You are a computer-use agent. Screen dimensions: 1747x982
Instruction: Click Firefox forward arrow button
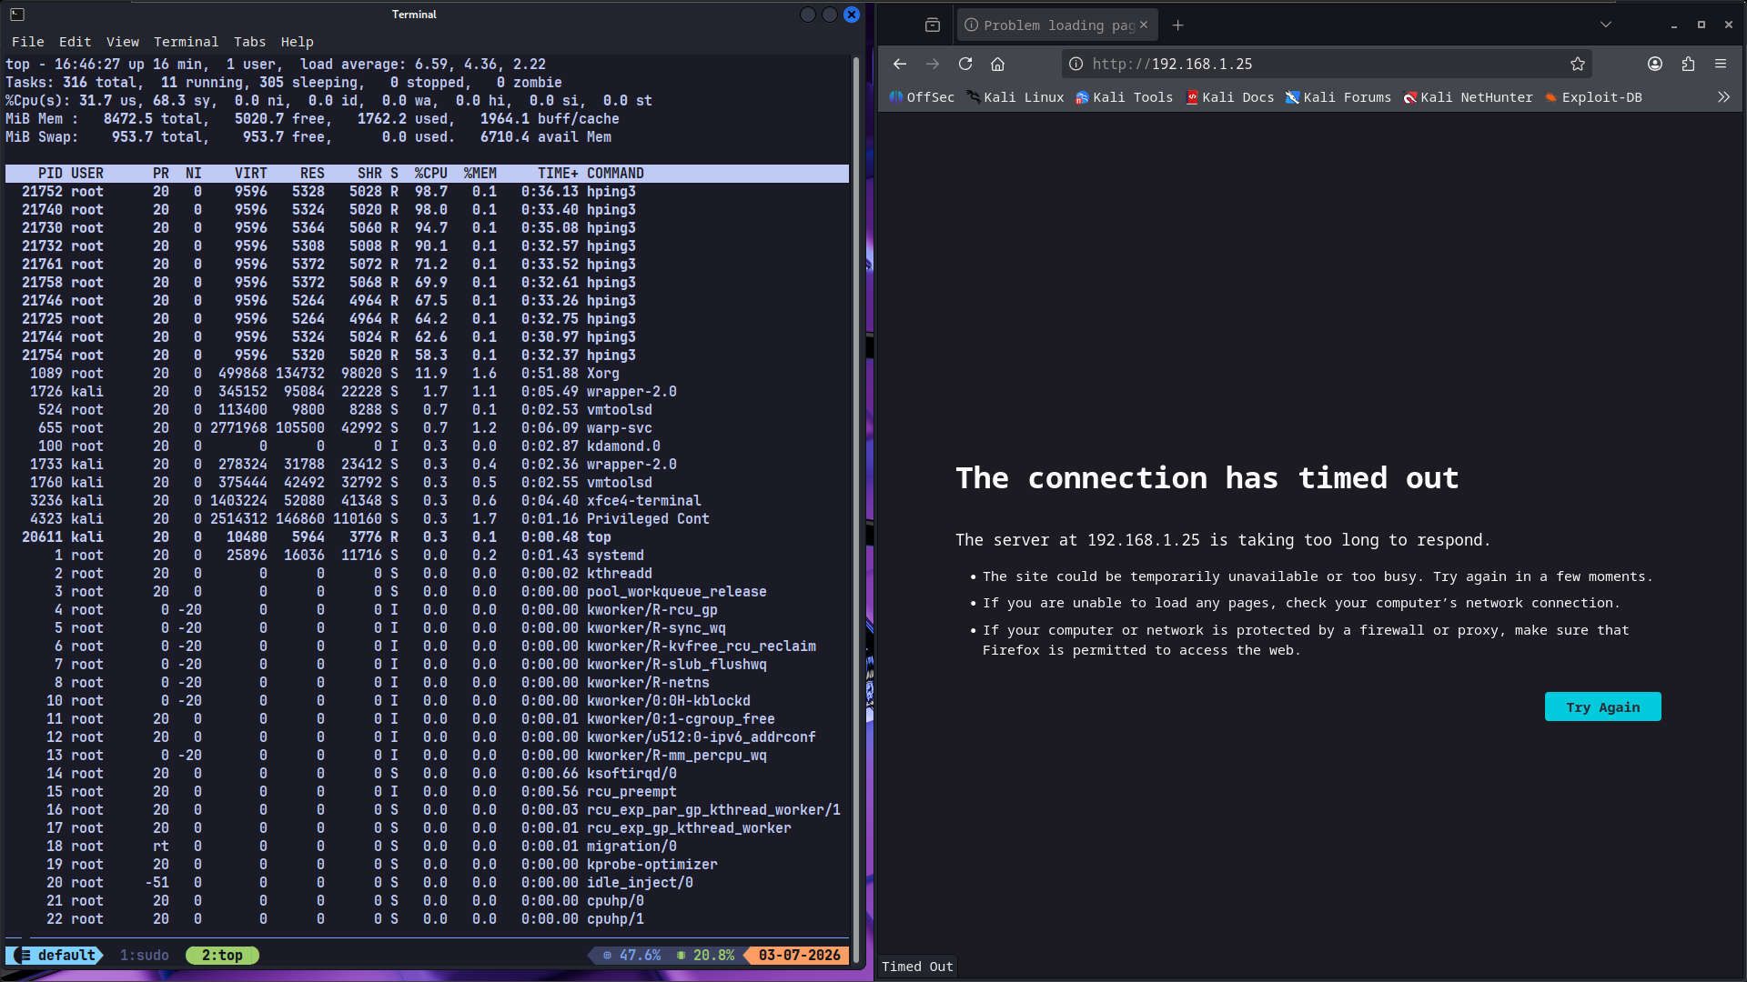tap(932, 64)
